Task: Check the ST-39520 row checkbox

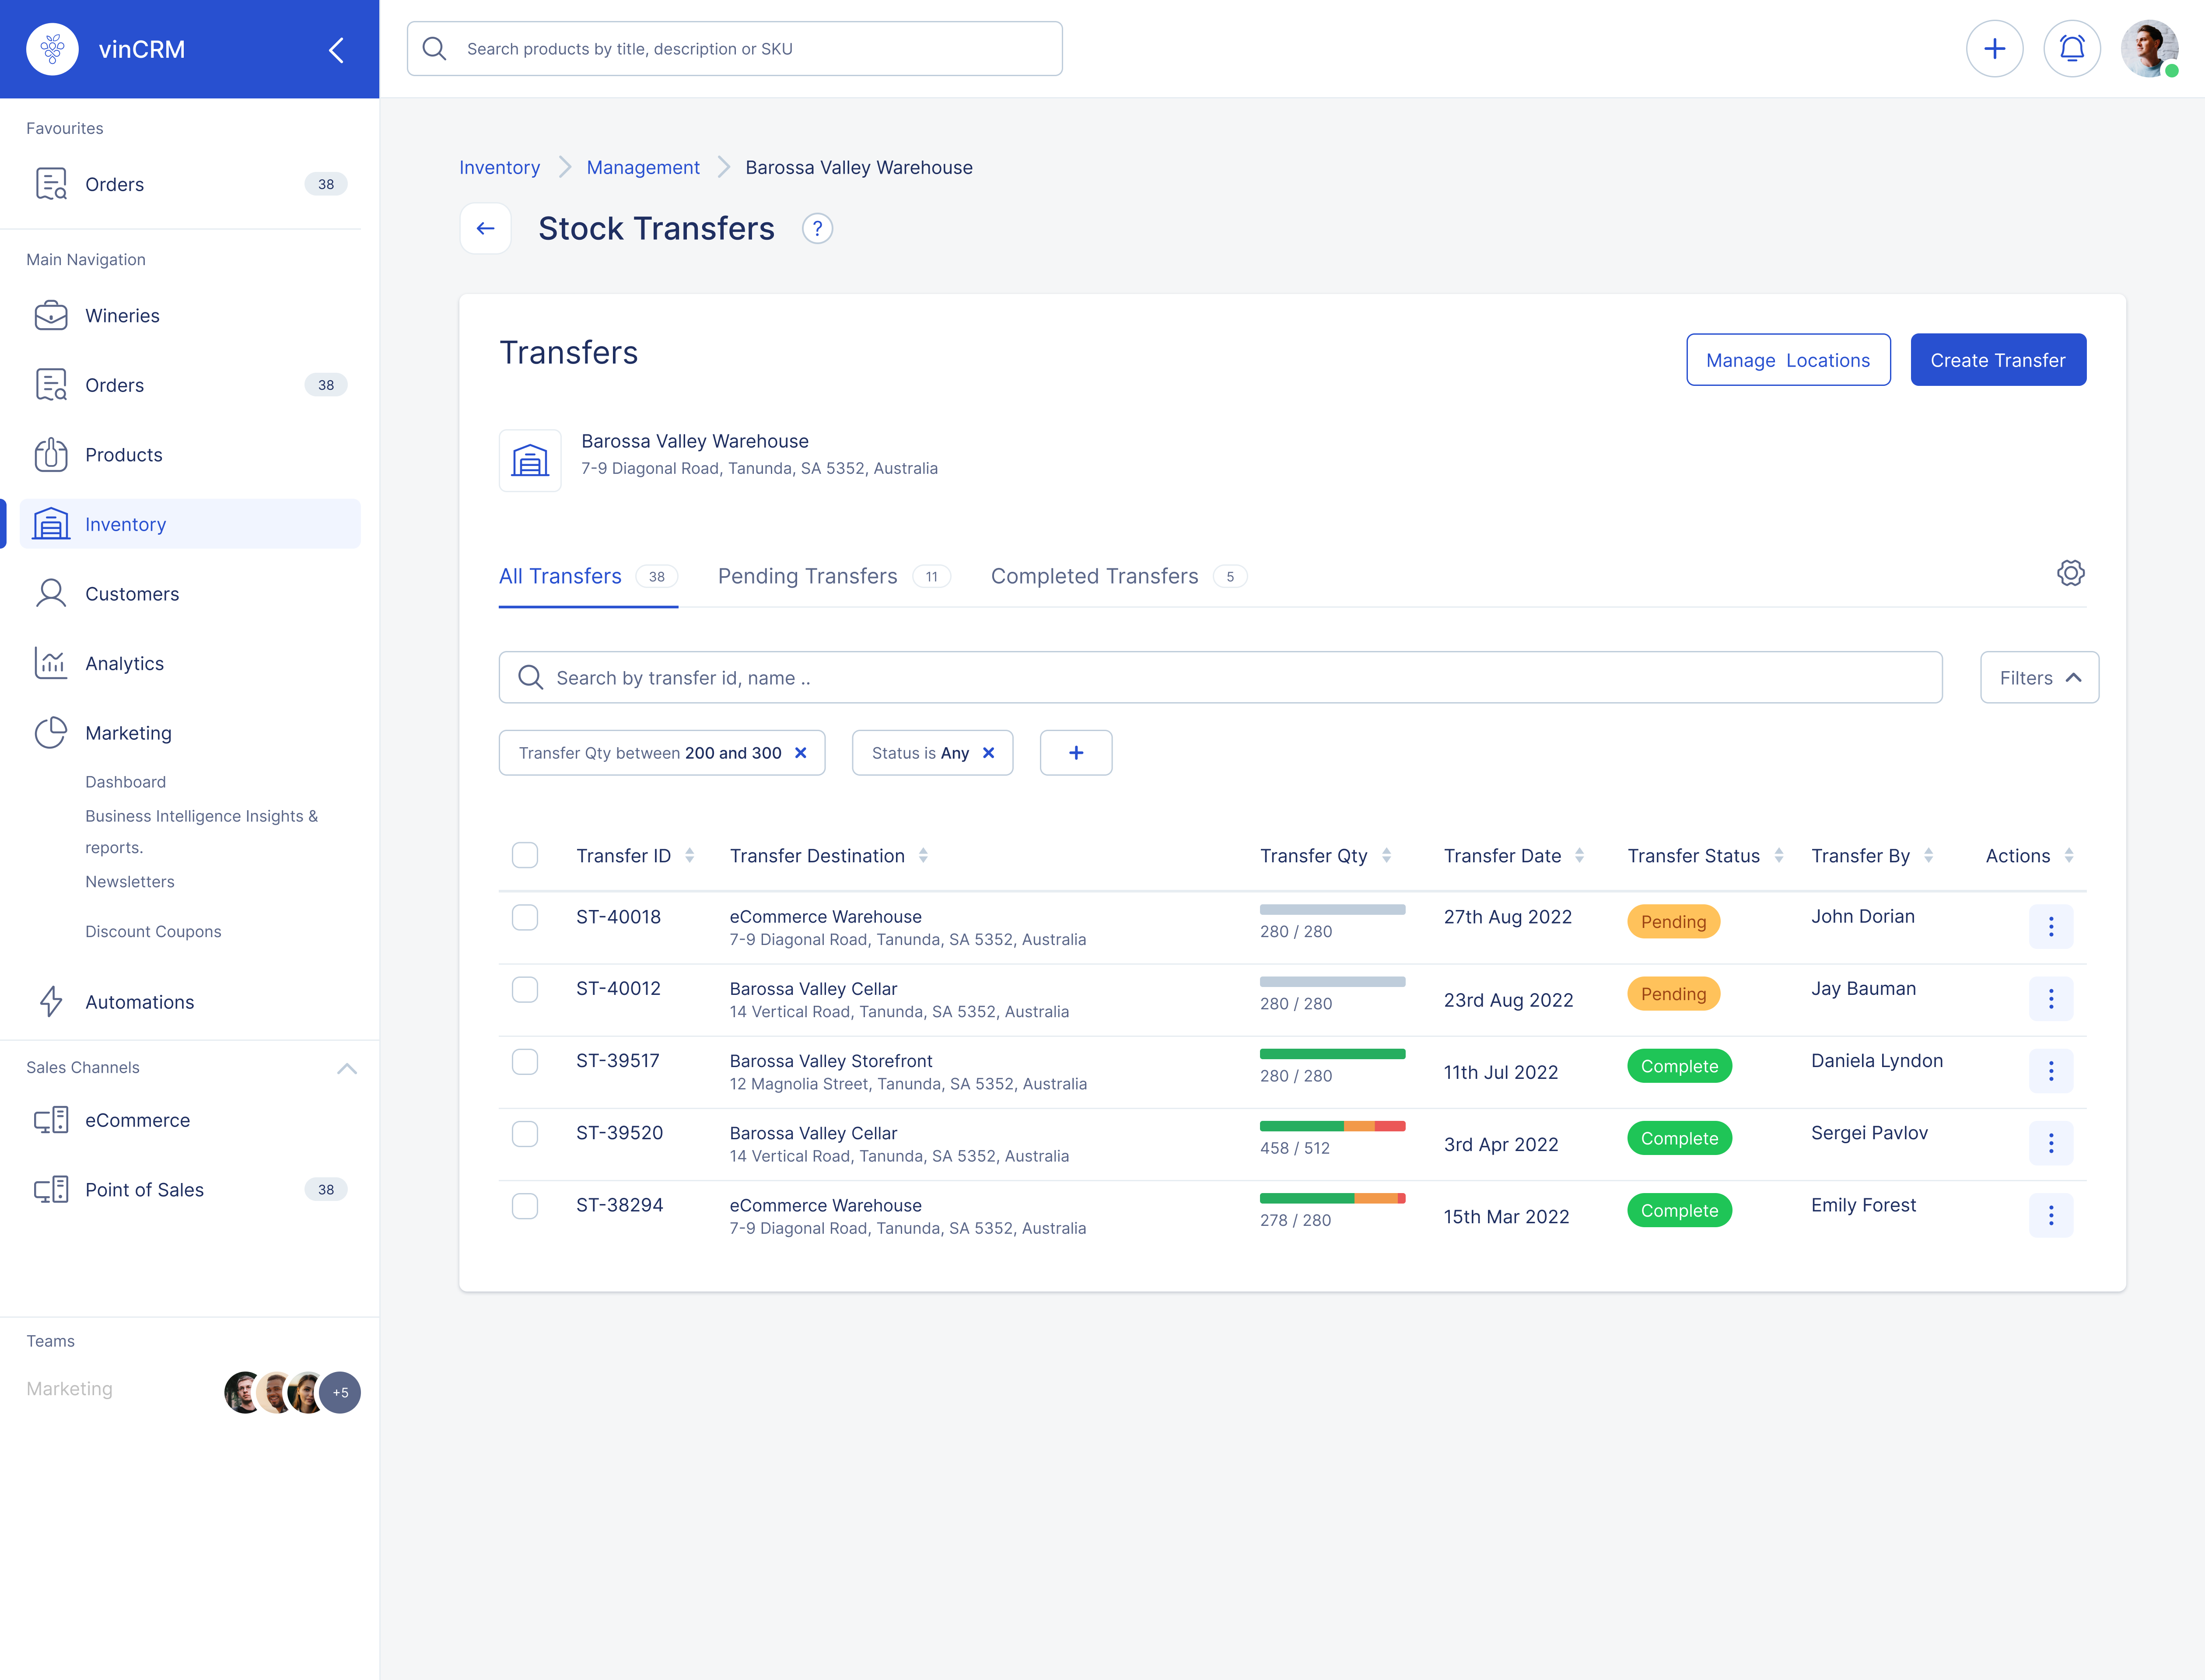Action: coord(525,1134)
